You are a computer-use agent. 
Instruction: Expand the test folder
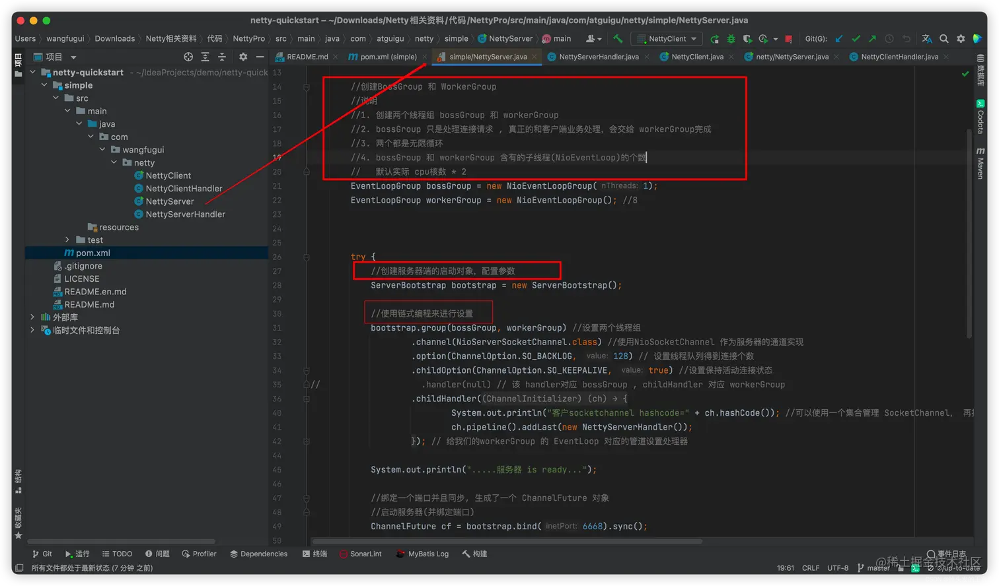67,240
